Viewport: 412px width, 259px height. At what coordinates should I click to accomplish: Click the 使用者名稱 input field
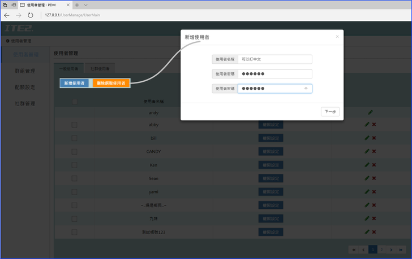point(275,59)
